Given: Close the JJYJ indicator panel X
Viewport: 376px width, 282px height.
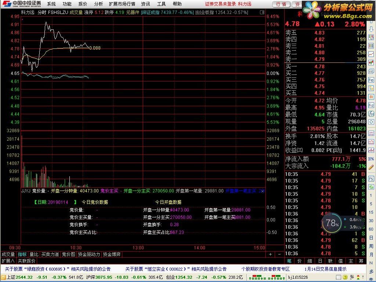Looking at the screenshot, I should [262, 191].
